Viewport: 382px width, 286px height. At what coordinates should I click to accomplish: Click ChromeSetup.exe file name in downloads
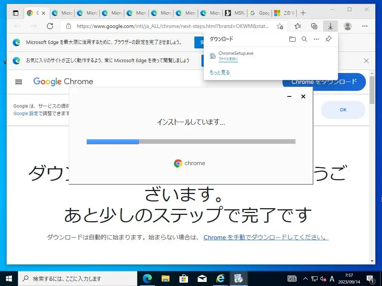pos(236,53)
